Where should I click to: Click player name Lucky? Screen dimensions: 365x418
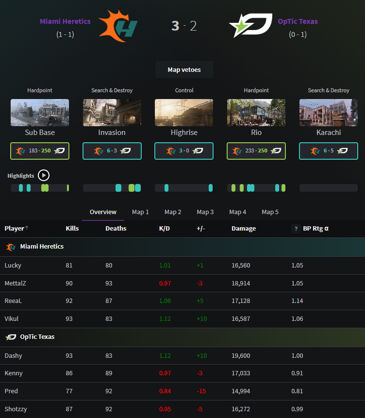tap(13, 266)
